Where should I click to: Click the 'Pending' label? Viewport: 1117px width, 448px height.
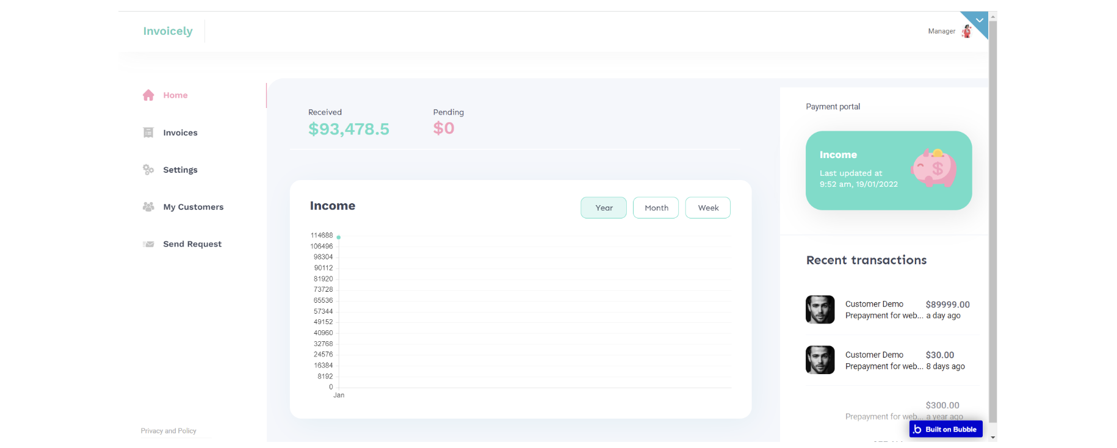tap(449, 112)
